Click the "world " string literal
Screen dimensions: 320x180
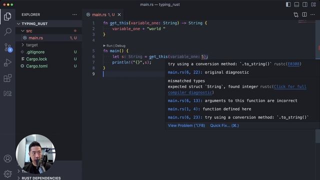[156, 29]
